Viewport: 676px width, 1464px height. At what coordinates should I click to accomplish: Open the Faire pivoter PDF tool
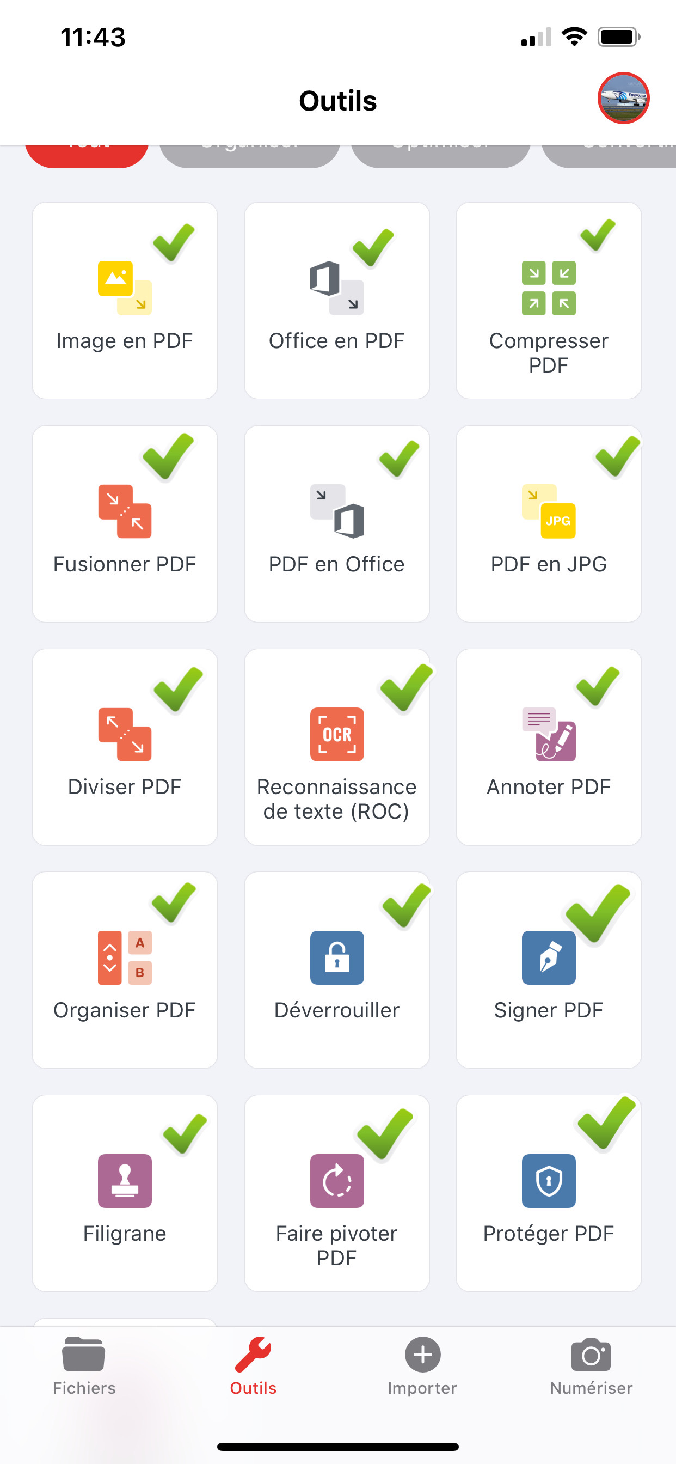pos(336,1193)
